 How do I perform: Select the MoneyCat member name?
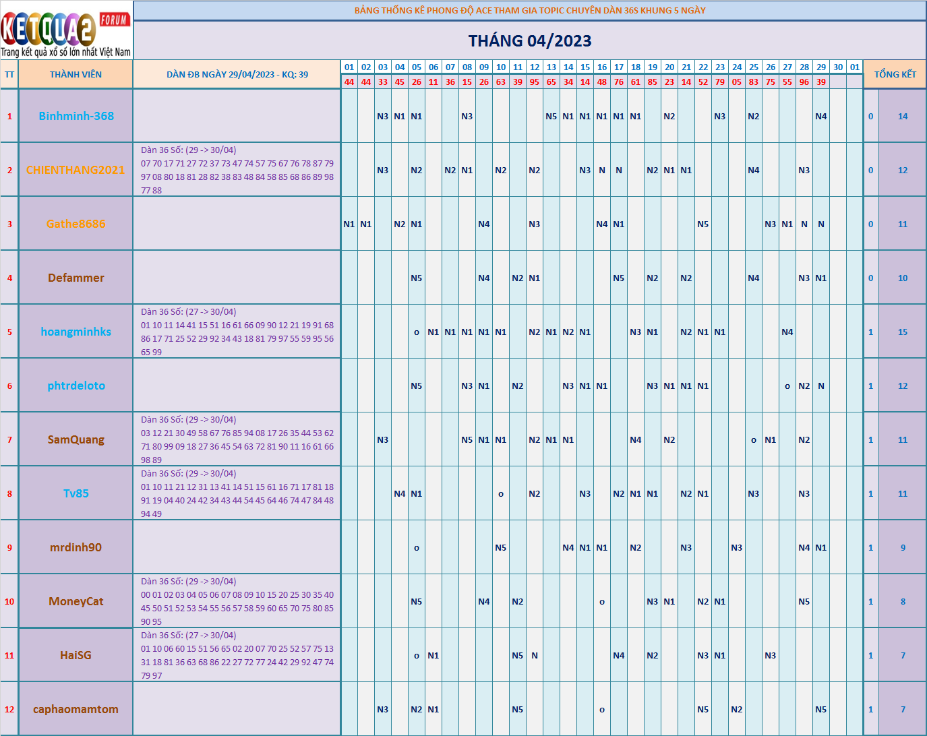[x=76, y=601]
